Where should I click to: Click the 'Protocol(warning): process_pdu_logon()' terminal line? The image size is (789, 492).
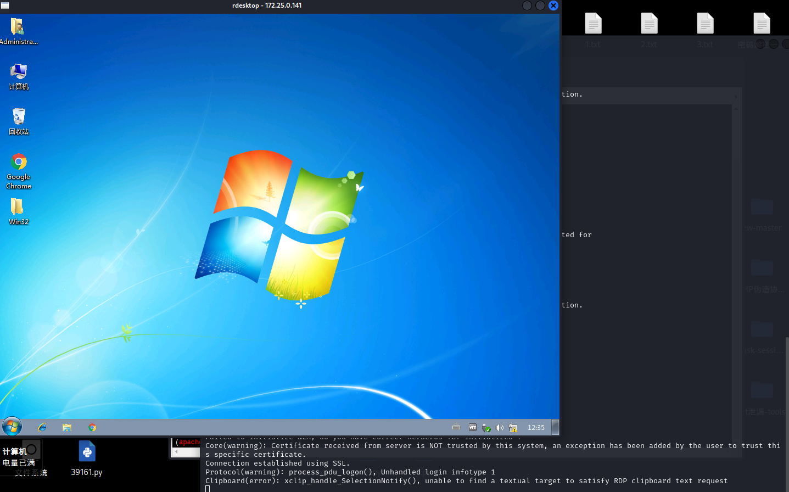click(350, 472)
